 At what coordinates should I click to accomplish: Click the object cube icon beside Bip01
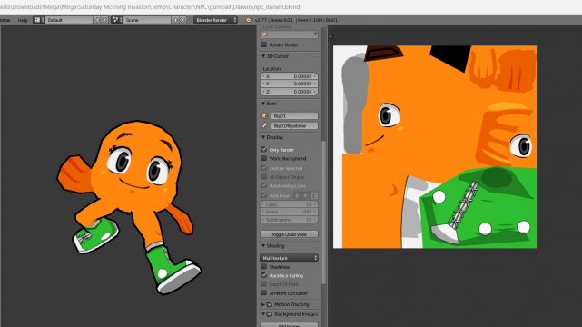265,115
